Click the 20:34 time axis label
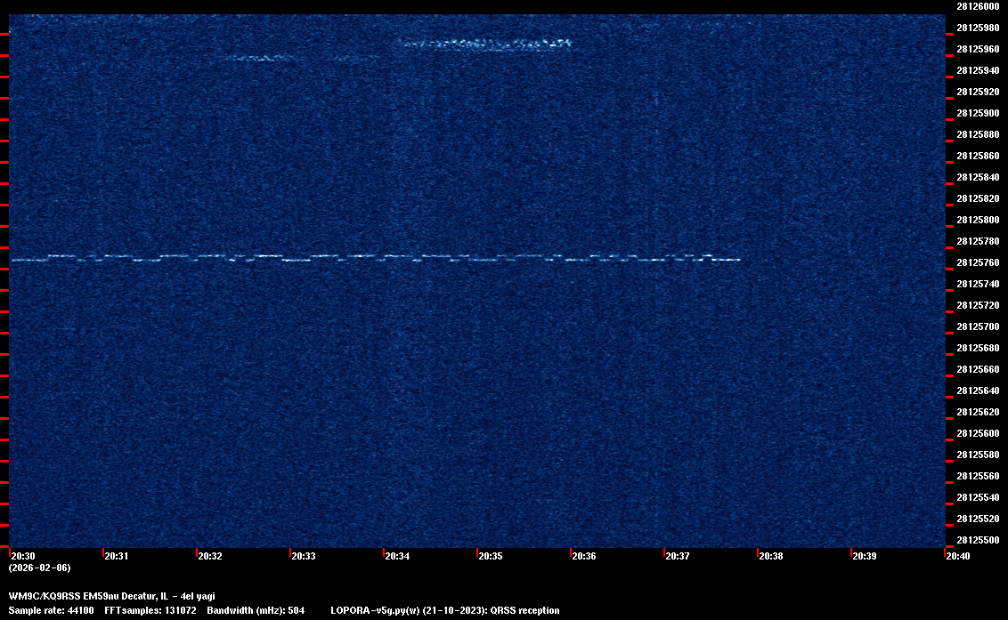Image resolution: width=1008 pixels, height=620 pixels. (x=398, y=556)
